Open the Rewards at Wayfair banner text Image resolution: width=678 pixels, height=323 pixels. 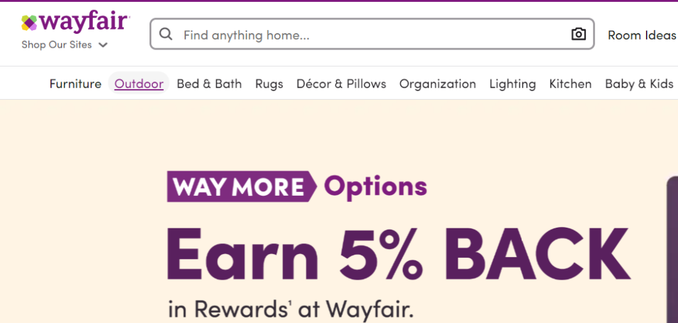pyautogui.click(x=291, y=309)
